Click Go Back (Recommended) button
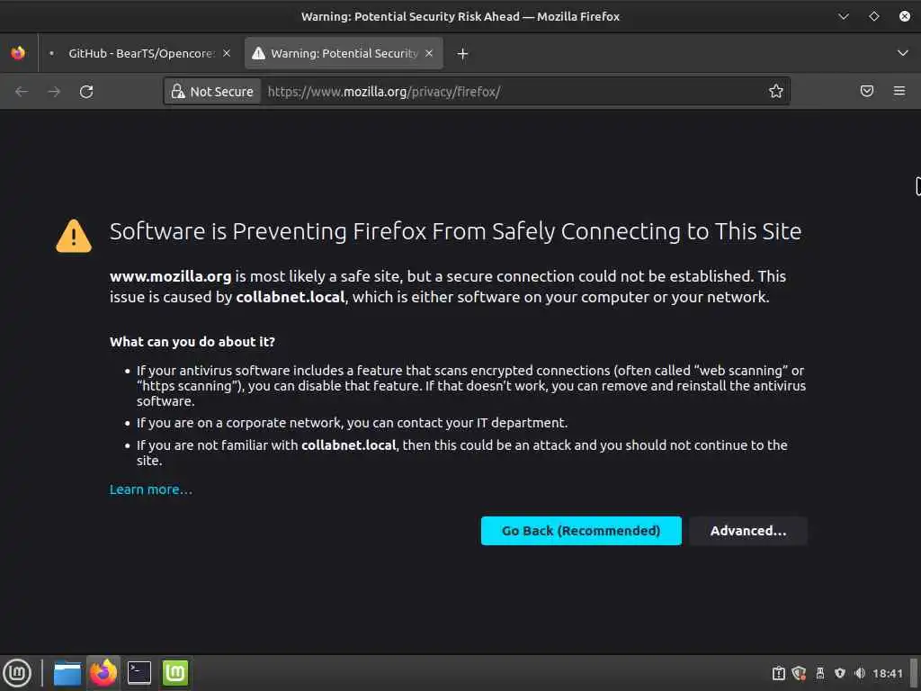The image size is (921, 691). (x=581, y=531)
